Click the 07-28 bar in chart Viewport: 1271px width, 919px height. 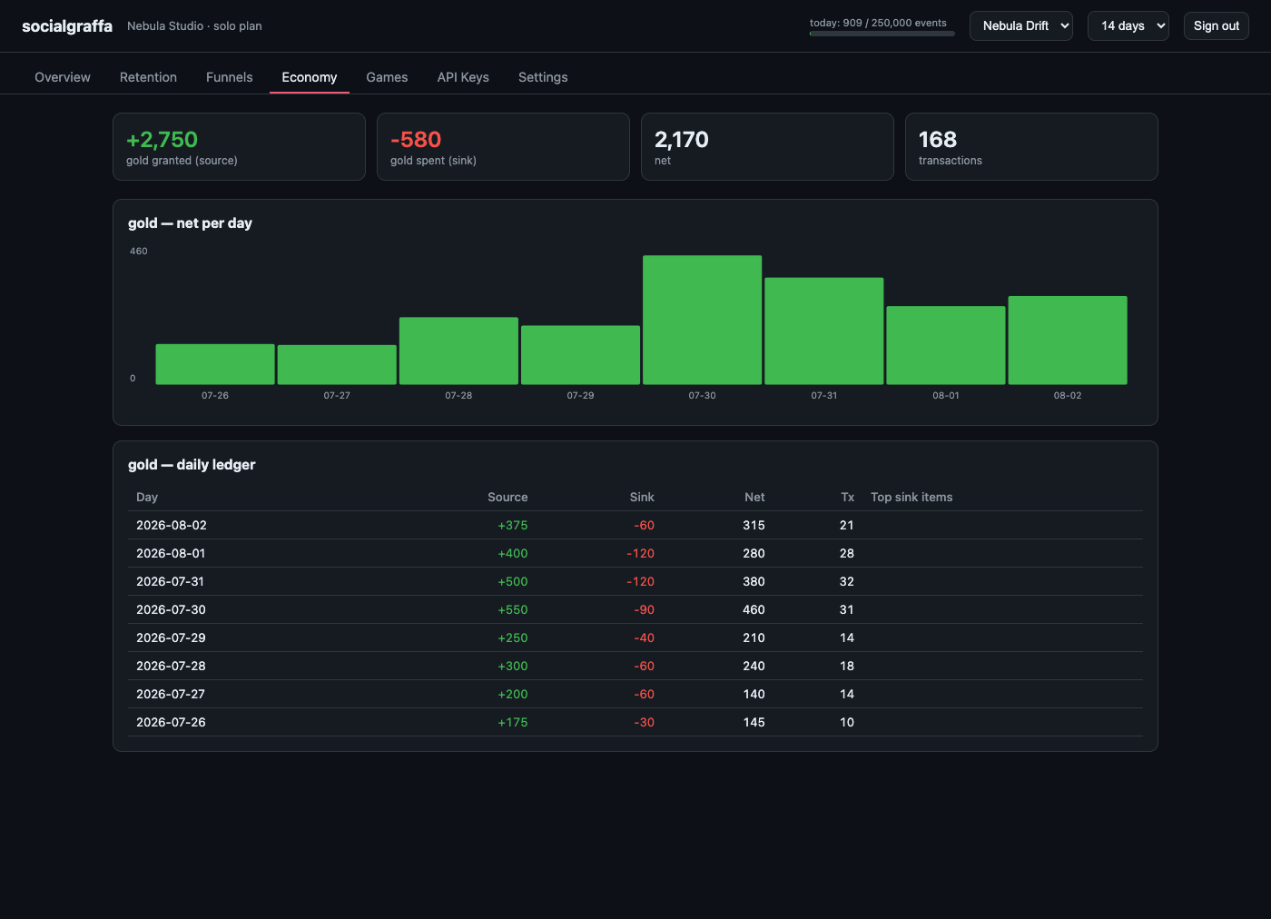tap(458, 351)
